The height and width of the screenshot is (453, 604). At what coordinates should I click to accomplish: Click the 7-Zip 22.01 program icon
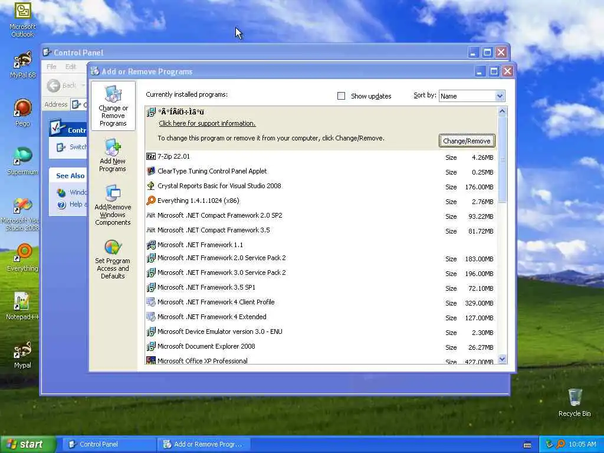coord(151,156)
